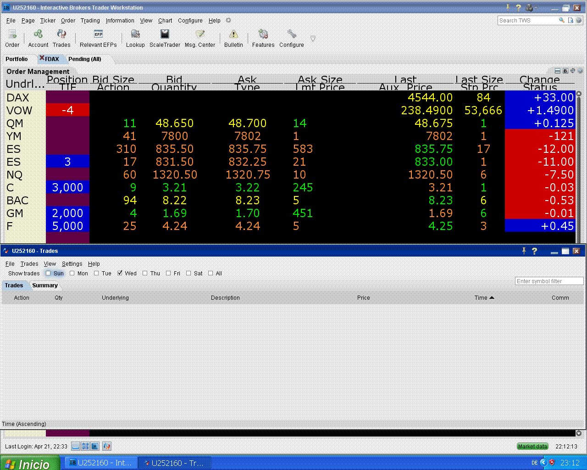
Task: Enable the Thu show trades checkbox
Action: 145,273
